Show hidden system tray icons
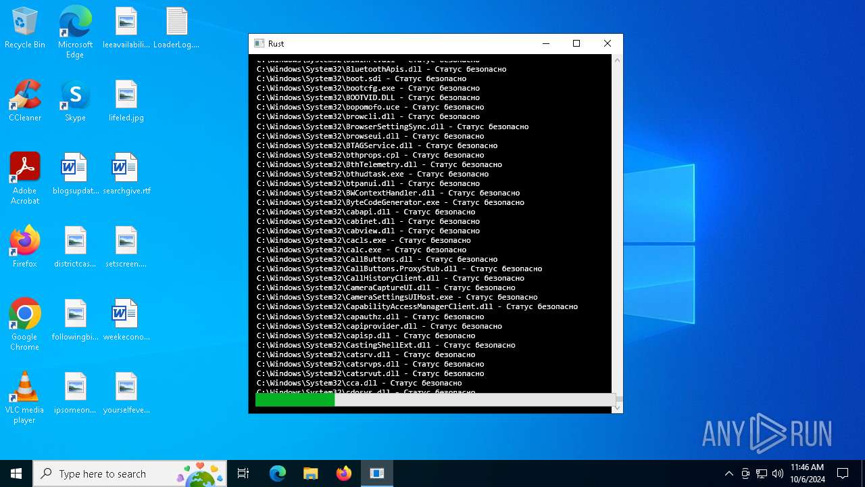Image resolution: width=865 pixels, height=487 pixels. [728, 473]
